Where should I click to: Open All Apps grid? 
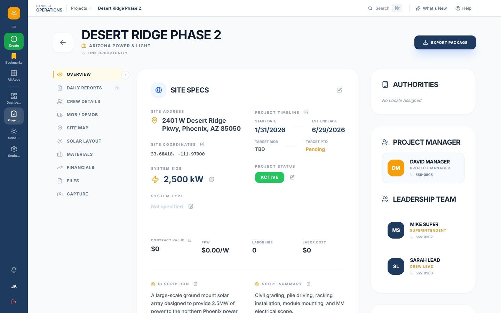click(14, 75)
